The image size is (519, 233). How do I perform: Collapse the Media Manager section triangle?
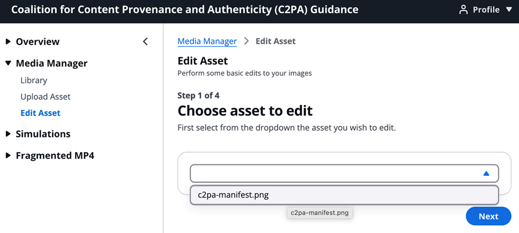tap(8, 63)
